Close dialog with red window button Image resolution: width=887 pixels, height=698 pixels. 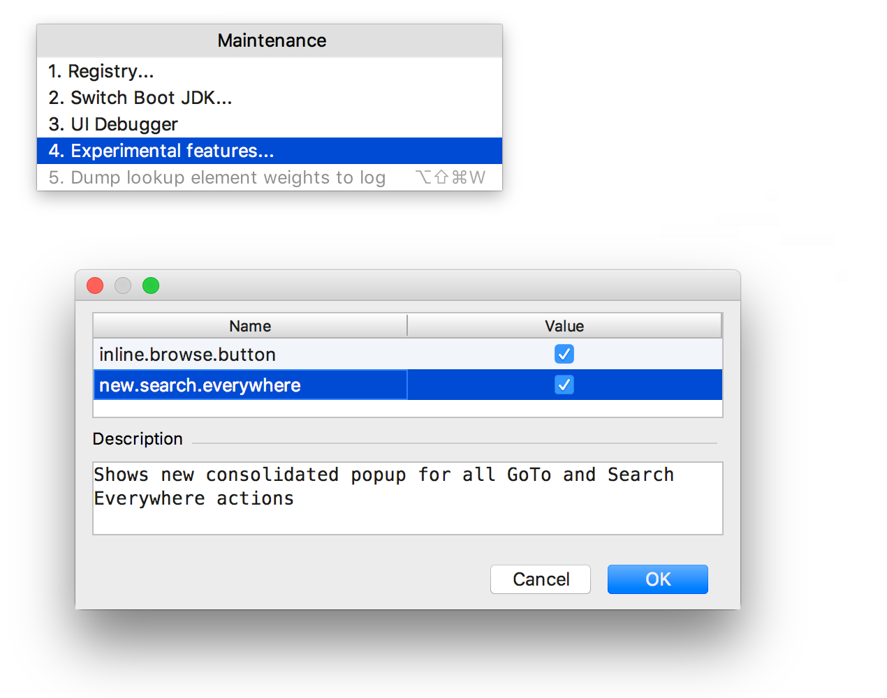(x=95, y=285)
